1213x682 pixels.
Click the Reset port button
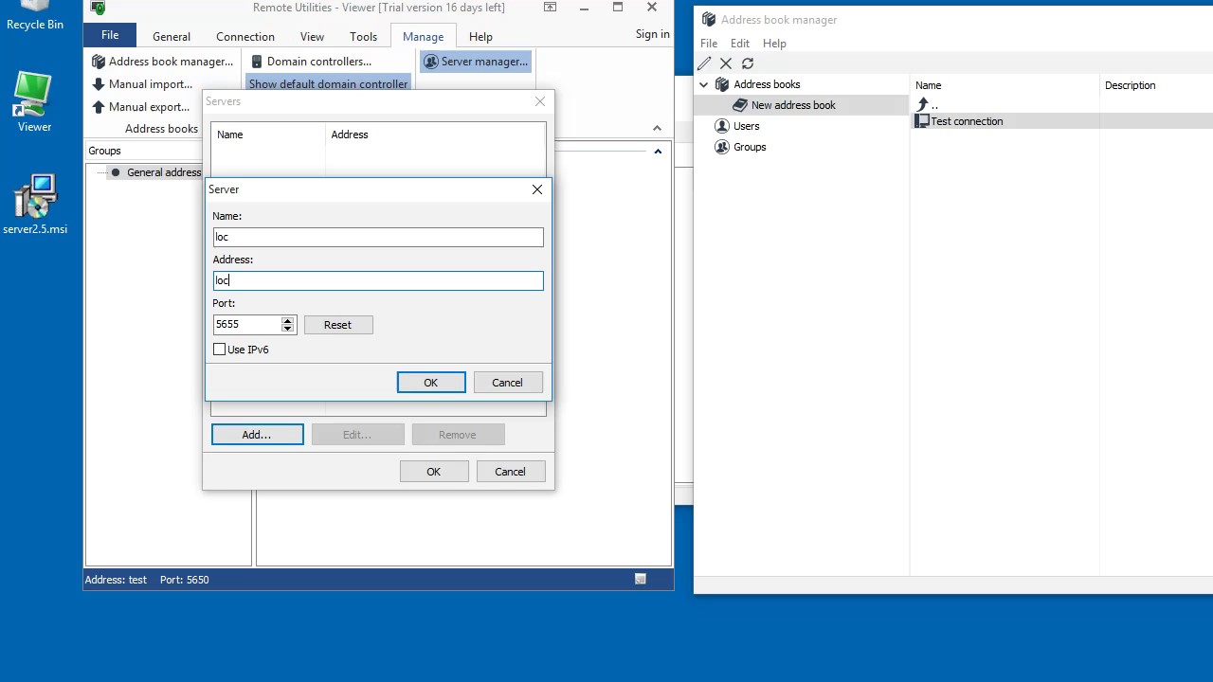pyautogui.click(x=338, y=325)
